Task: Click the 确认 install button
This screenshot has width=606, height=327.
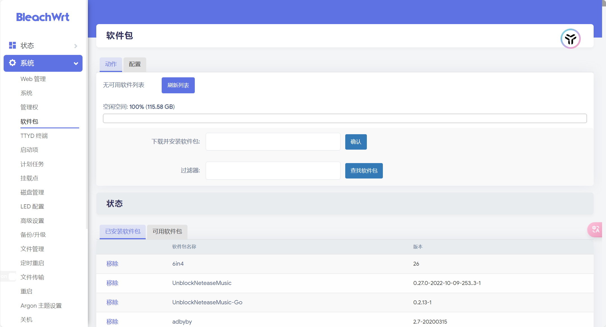Action: 356,142
